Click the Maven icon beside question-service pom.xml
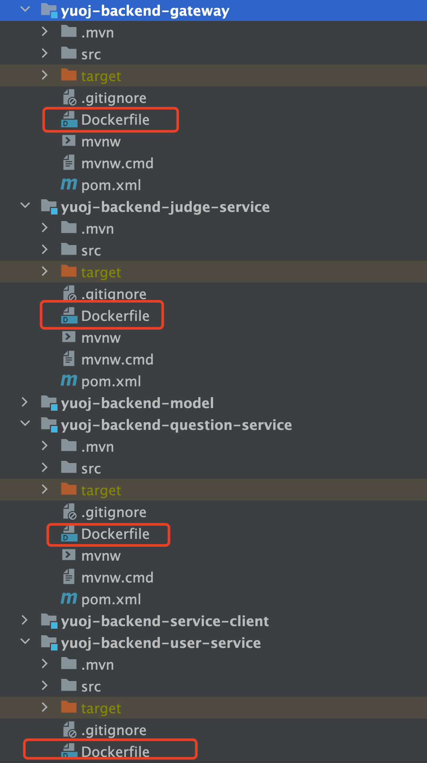 coord(69,599)
